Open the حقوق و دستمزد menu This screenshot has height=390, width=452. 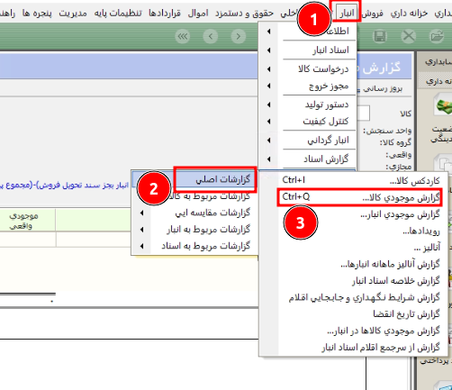pos(244,13)
